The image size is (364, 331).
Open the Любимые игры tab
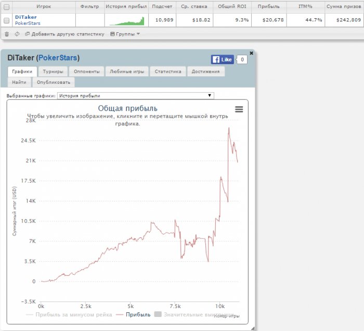coord(127,71)
